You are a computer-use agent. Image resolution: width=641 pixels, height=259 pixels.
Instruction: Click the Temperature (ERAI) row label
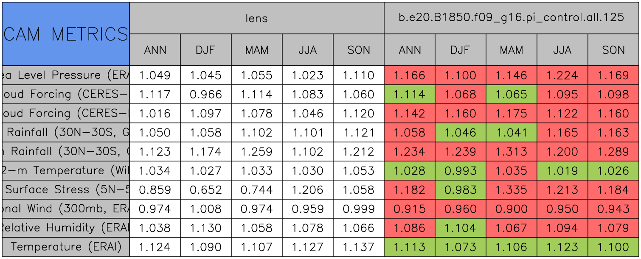(66, 247)
